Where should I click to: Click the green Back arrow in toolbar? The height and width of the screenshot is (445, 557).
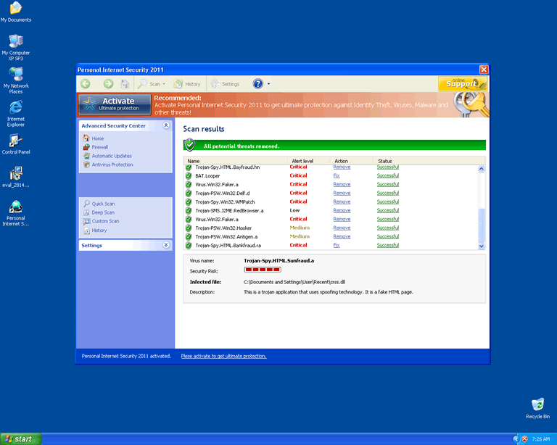(x=86, y=84)
